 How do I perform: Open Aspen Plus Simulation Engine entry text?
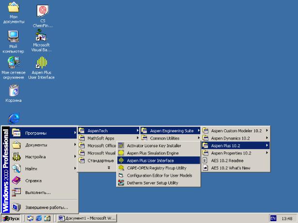pos(153,153)
